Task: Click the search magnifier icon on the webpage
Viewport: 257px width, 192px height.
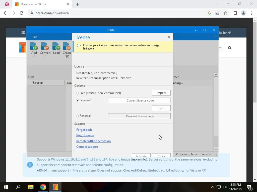Action: [230, 48]
